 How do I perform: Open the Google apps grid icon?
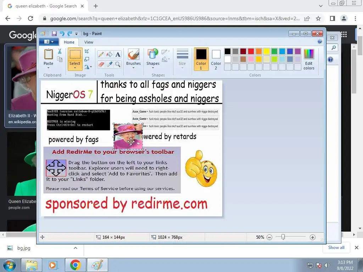click(344, 34)
